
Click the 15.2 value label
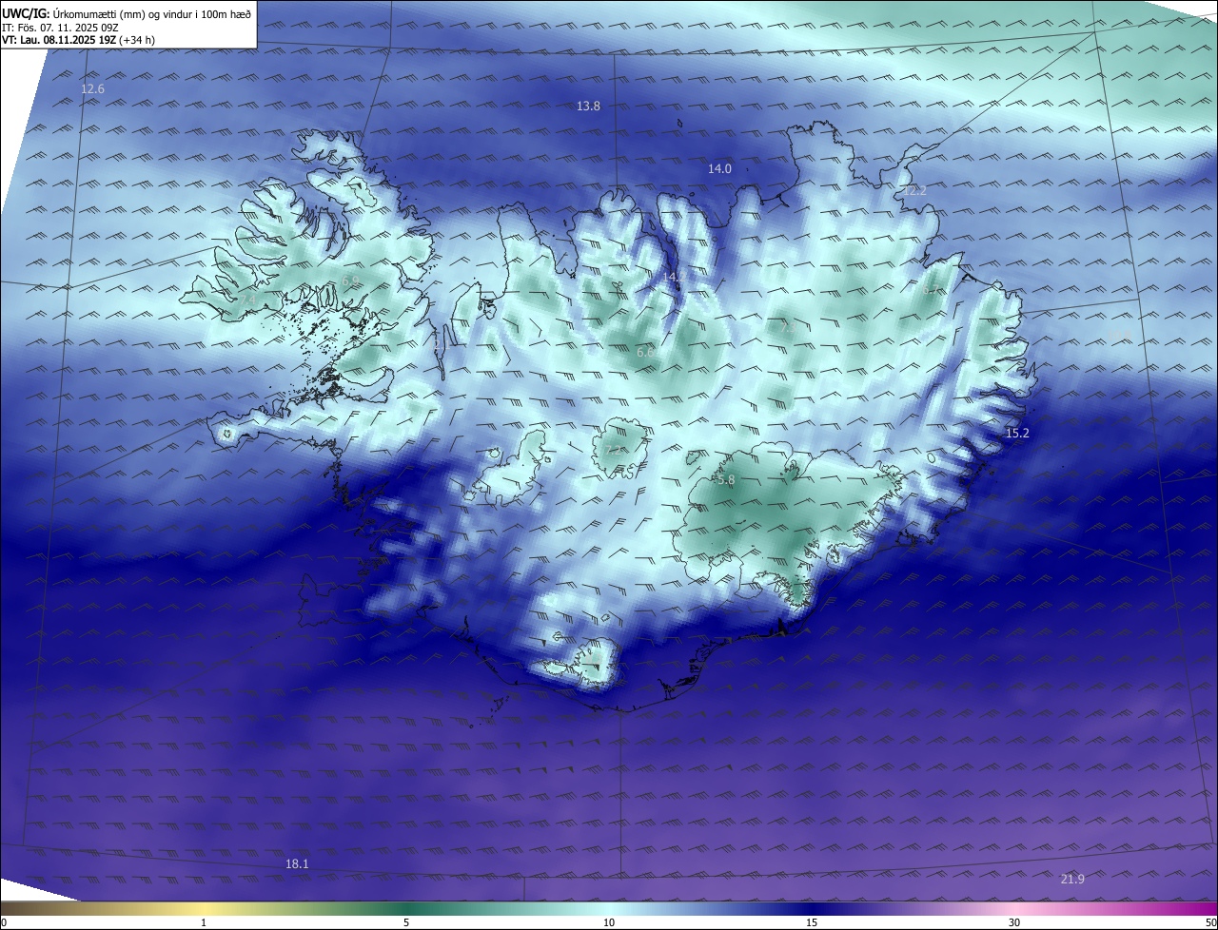point(1017,433)
